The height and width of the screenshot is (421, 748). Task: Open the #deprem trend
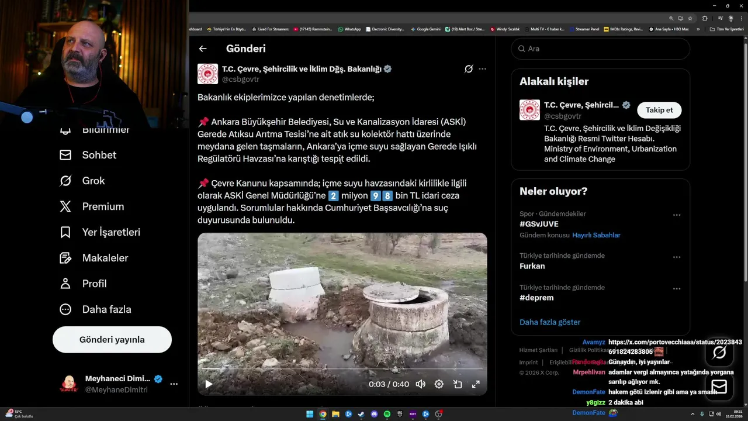click(536, 298)
